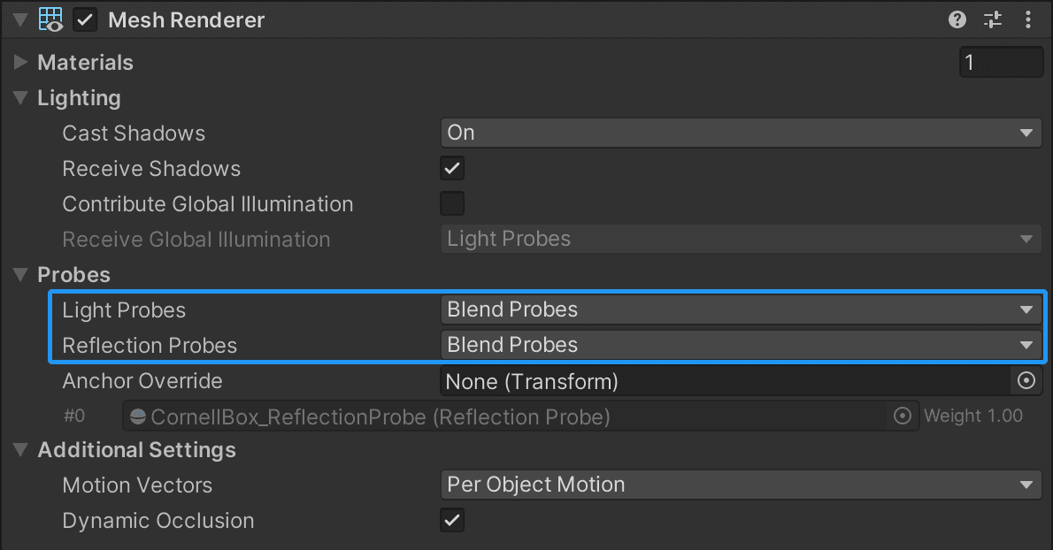The image size is (1053, 550).
Task: Click the Materials count input field
Action: tap(1001, 63)
